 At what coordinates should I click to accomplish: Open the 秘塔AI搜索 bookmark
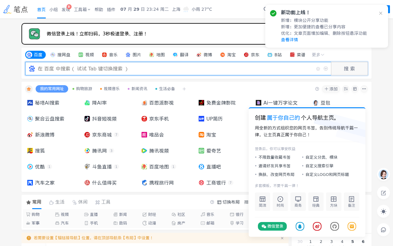point(43,103)
